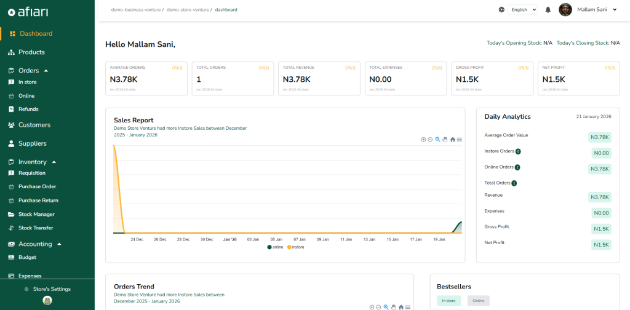
Task: Zoom in on the Sales Report chart
Action: 423,140
